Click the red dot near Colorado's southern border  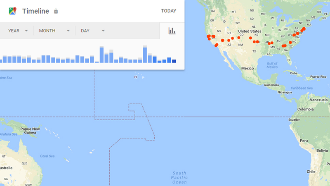coord(238,38)
